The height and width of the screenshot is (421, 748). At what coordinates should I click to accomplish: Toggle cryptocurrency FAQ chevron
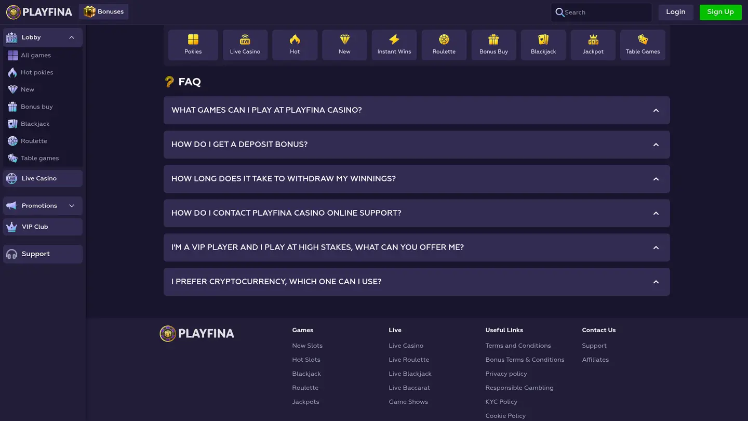tap(656, 282)
